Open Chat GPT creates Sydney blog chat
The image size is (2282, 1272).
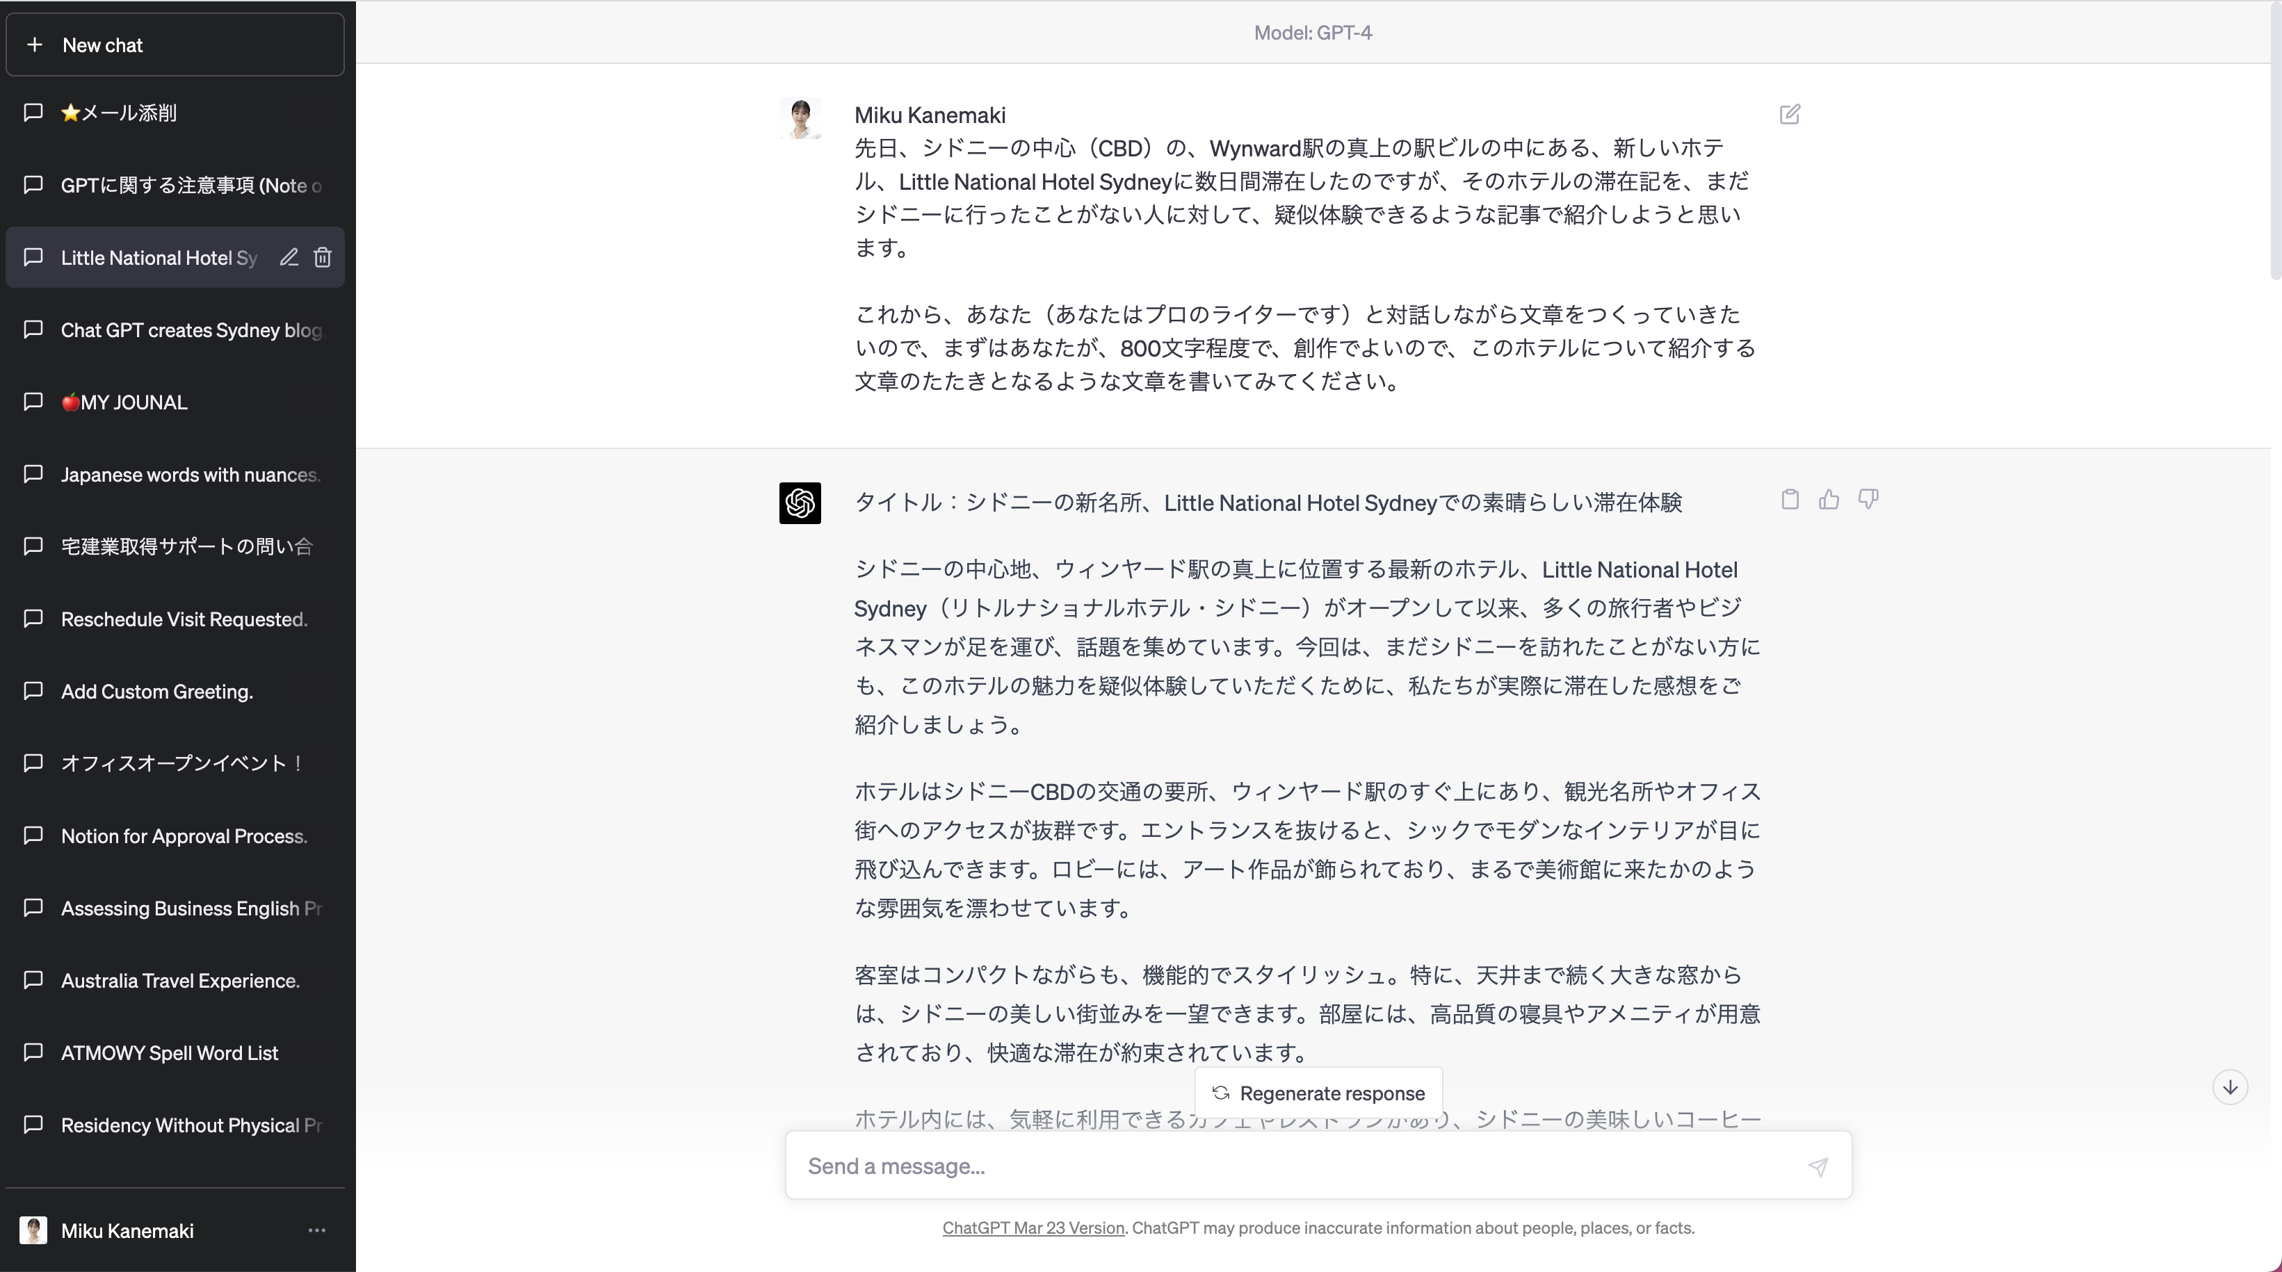coord(175,329)
